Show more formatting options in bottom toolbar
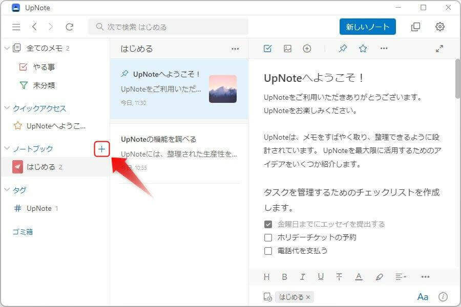 [425, 277]
